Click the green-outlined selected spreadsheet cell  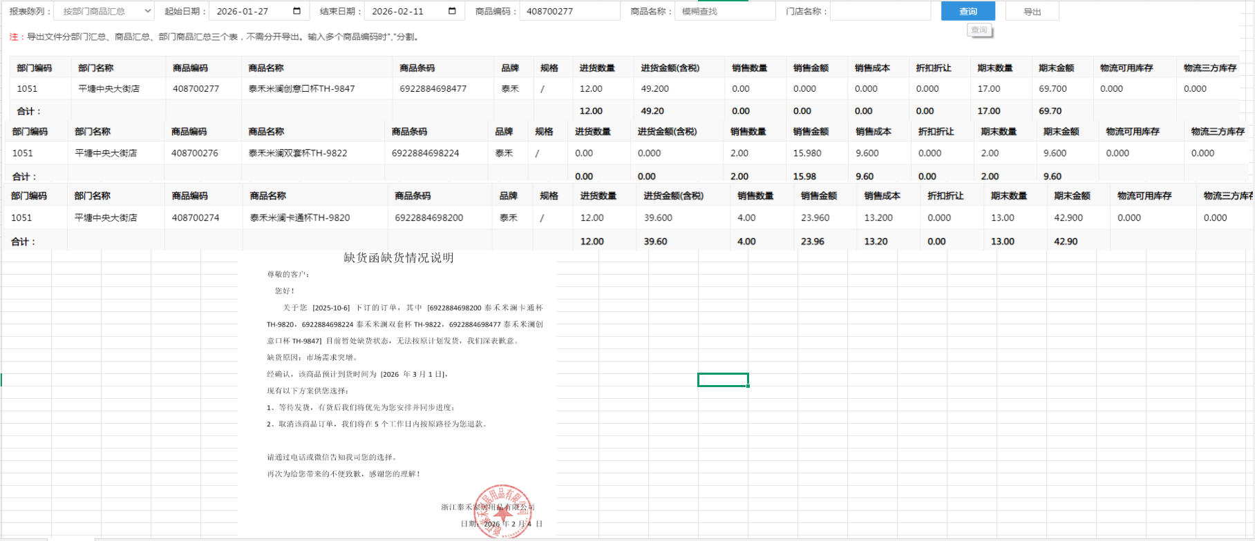click(x=723, y=380)
